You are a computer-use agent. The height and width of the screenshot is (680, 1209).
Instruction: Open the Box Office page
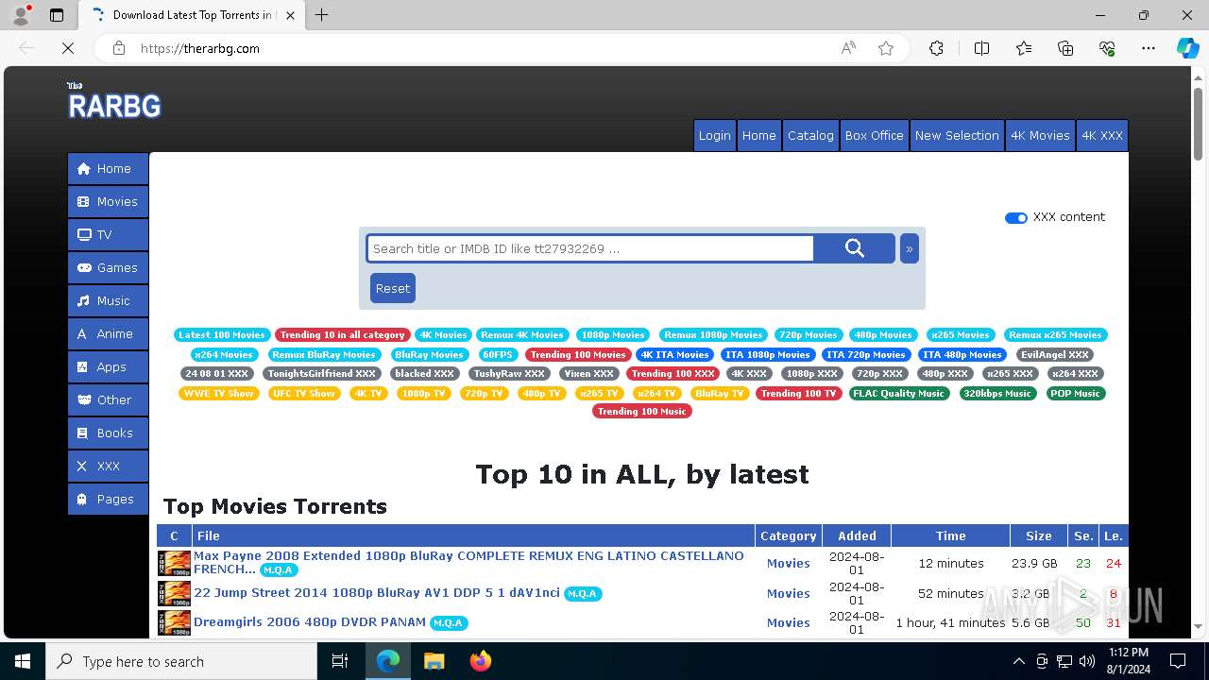click(x=874, y=135)
